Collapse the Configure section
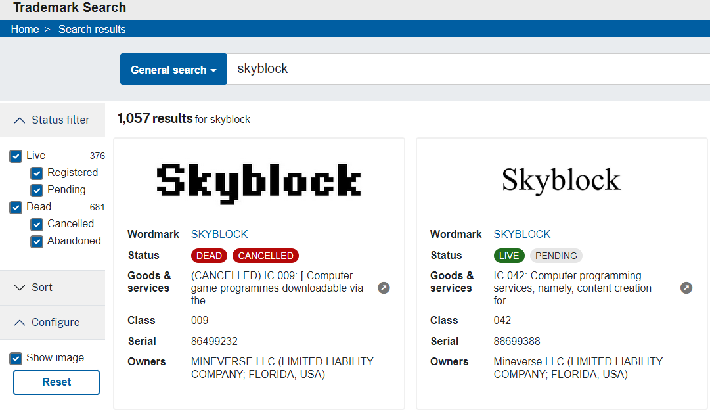The height and width of the screenshot is (412, 710). (x=53, y=322)
